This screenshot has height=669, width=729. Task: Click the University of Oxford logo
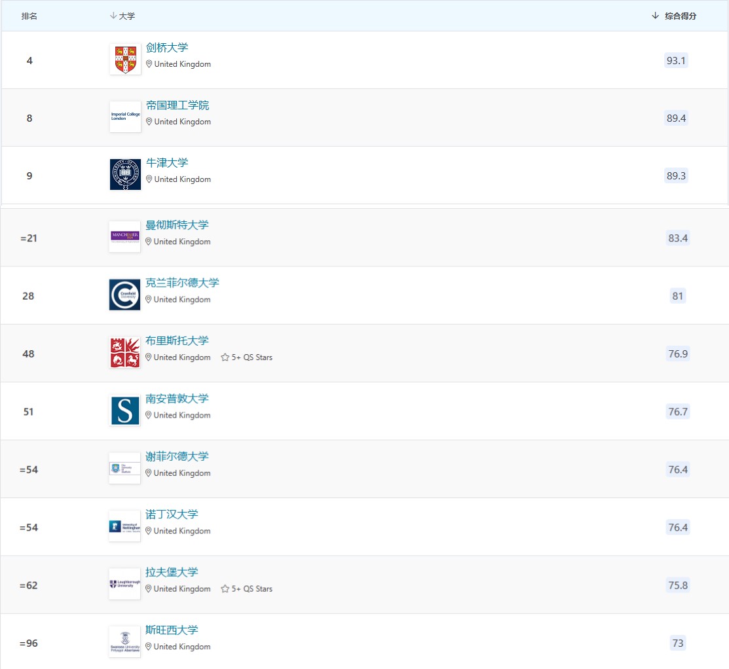click(x=125, y=175)
